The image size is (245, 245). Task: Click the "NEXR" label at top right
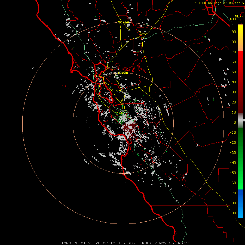coord(239,16)
